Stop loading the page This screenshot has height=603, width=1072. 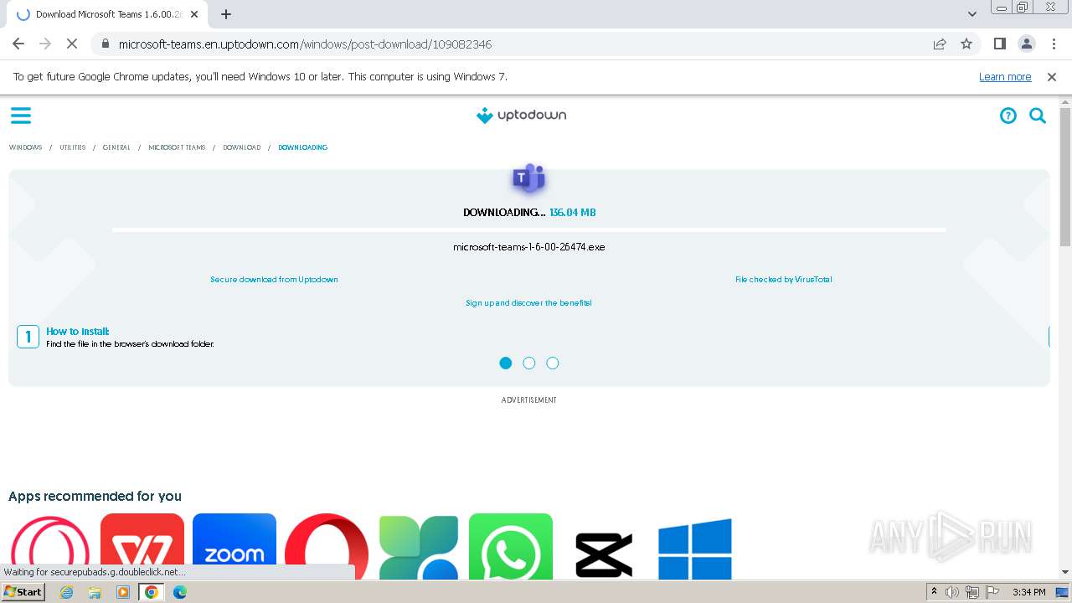[72, 44]
